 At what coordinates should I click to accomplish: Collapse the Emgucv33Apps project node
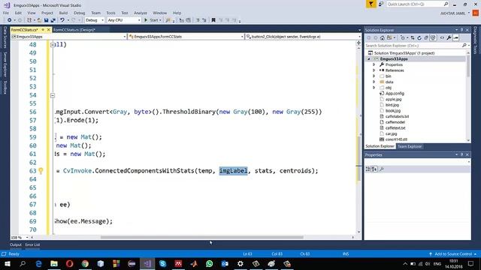coord(369,58)
